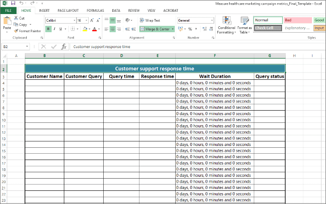The image size is (326, 204).
Task: Apply the Bad cell style
Action: point(297,20)
